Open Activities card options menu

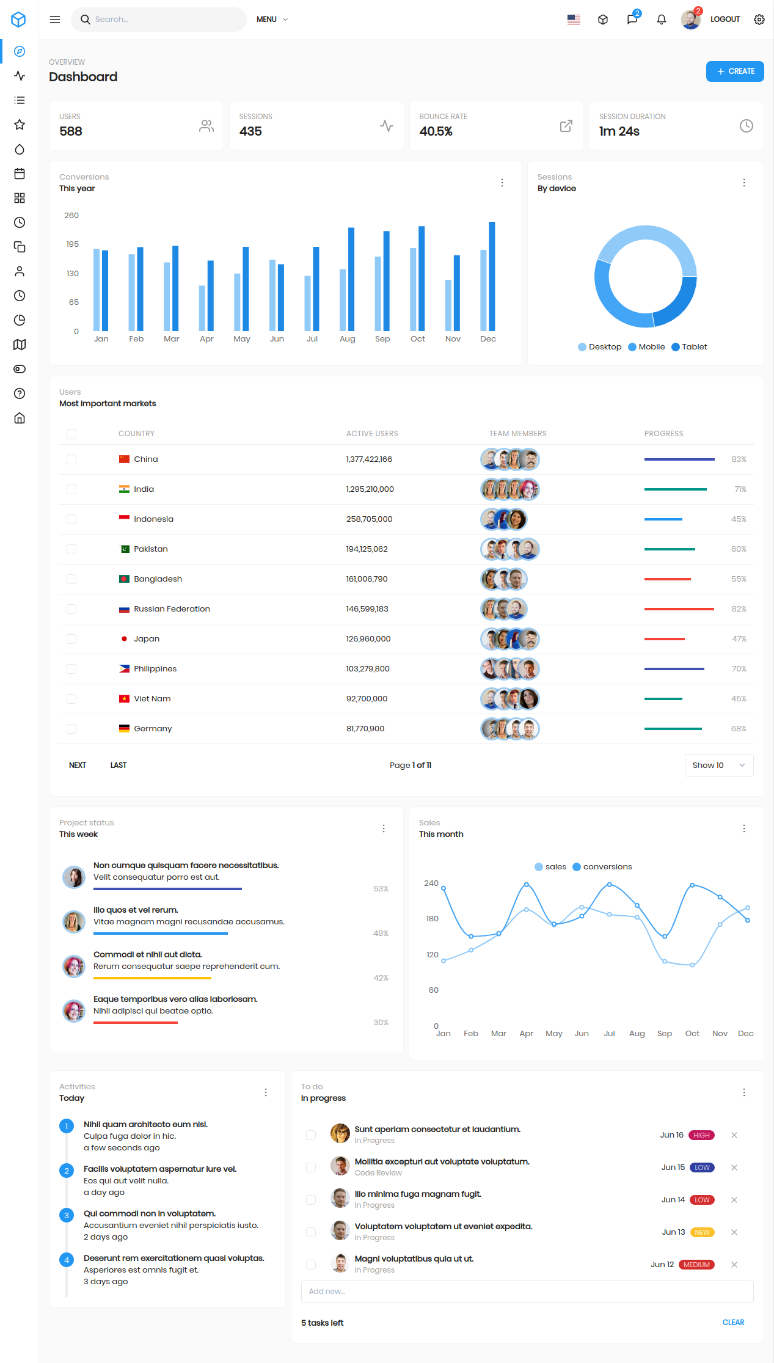coord(266,1092)
